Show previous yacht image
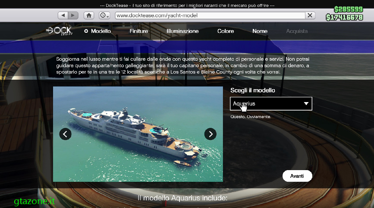Screen dimensions: 374x208 click(66, 134)
